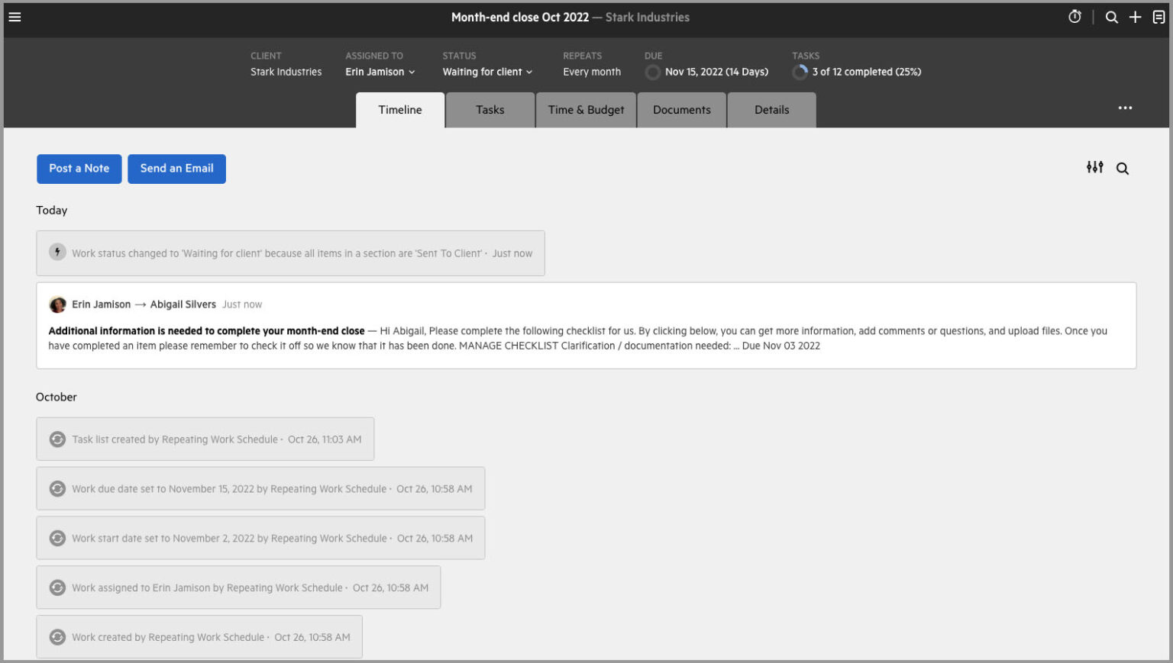Viewport: 1173px width, 663px height.
Task: Click Erin Jamison's avatar on the email entry
Action: pos(57,304)
